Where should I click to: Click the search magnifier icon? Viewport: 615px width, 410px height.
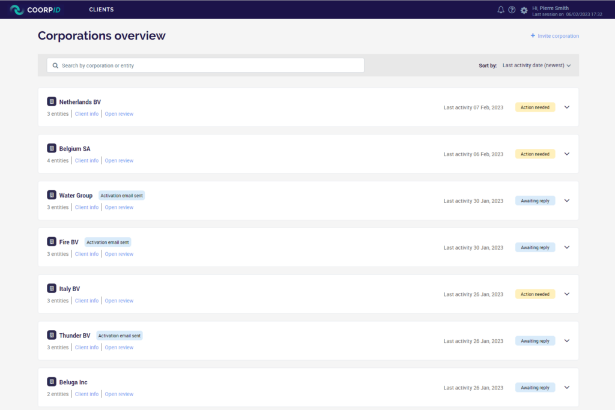tap(55, 65)
